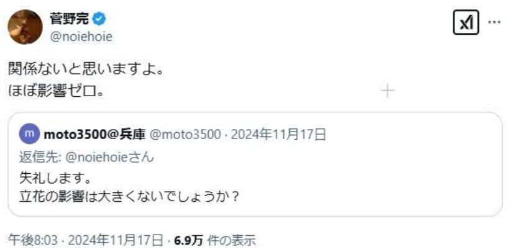
Task: Click the 午後8:03 timestamp at bottom
Action: (33, 241)
